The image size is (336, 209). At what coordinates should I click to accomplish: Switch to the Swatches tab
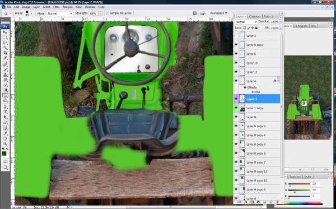click(x=295, y=177)
